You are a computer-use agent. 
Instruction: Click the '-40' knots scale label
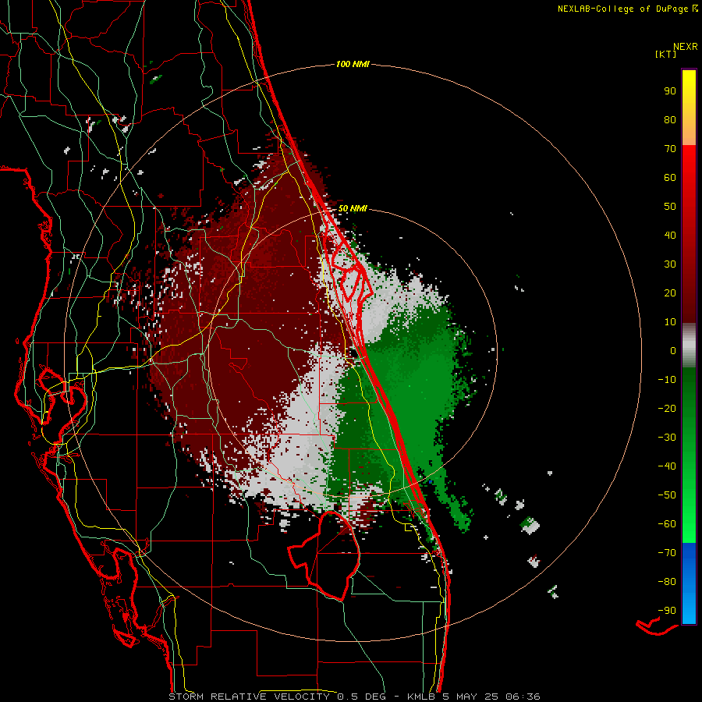point(667,466)
